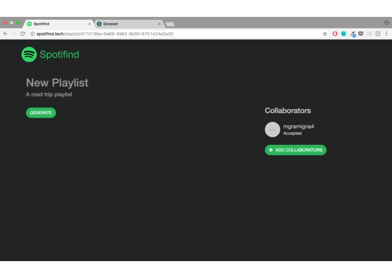Screen dimensions: 392x278
Task: Click the Devpost tab favicon
Action: click(99, 24)
